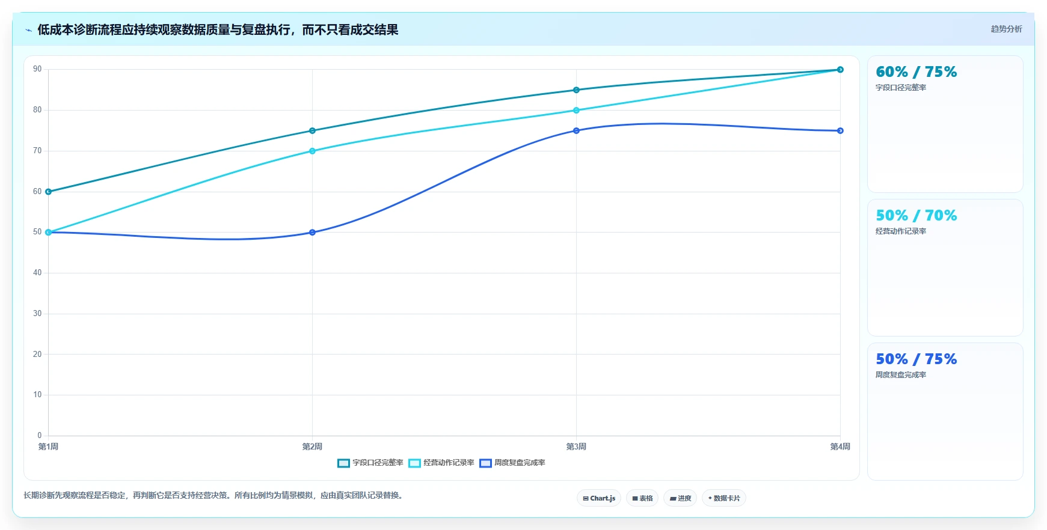Click the 第1周 point on 字段口径完整率 line
The height and width of the screenshot is (530, 1047).
48,192
